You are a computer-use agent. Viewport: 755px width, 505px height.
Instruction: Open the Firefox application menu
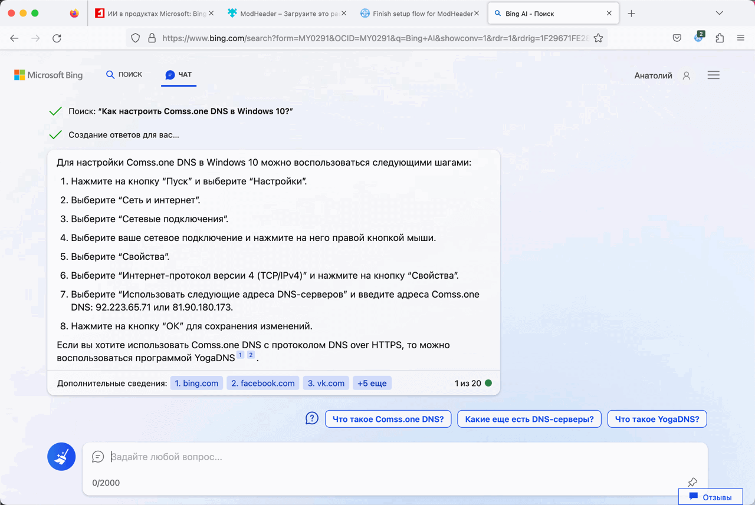pos(741,38)
